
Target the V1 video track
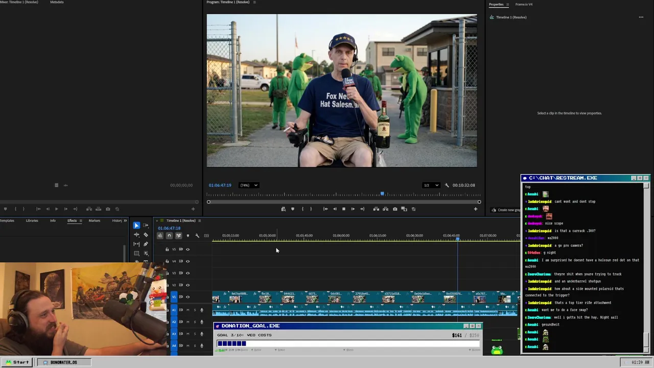pos(174,296)
